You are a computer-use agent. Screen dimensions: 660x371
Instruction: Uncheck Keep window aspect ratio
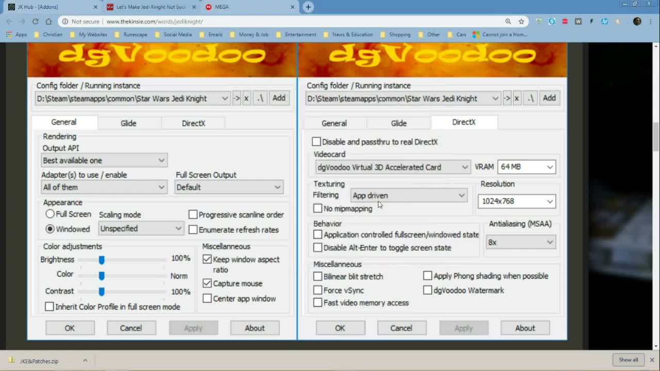(x=207, y=259)
